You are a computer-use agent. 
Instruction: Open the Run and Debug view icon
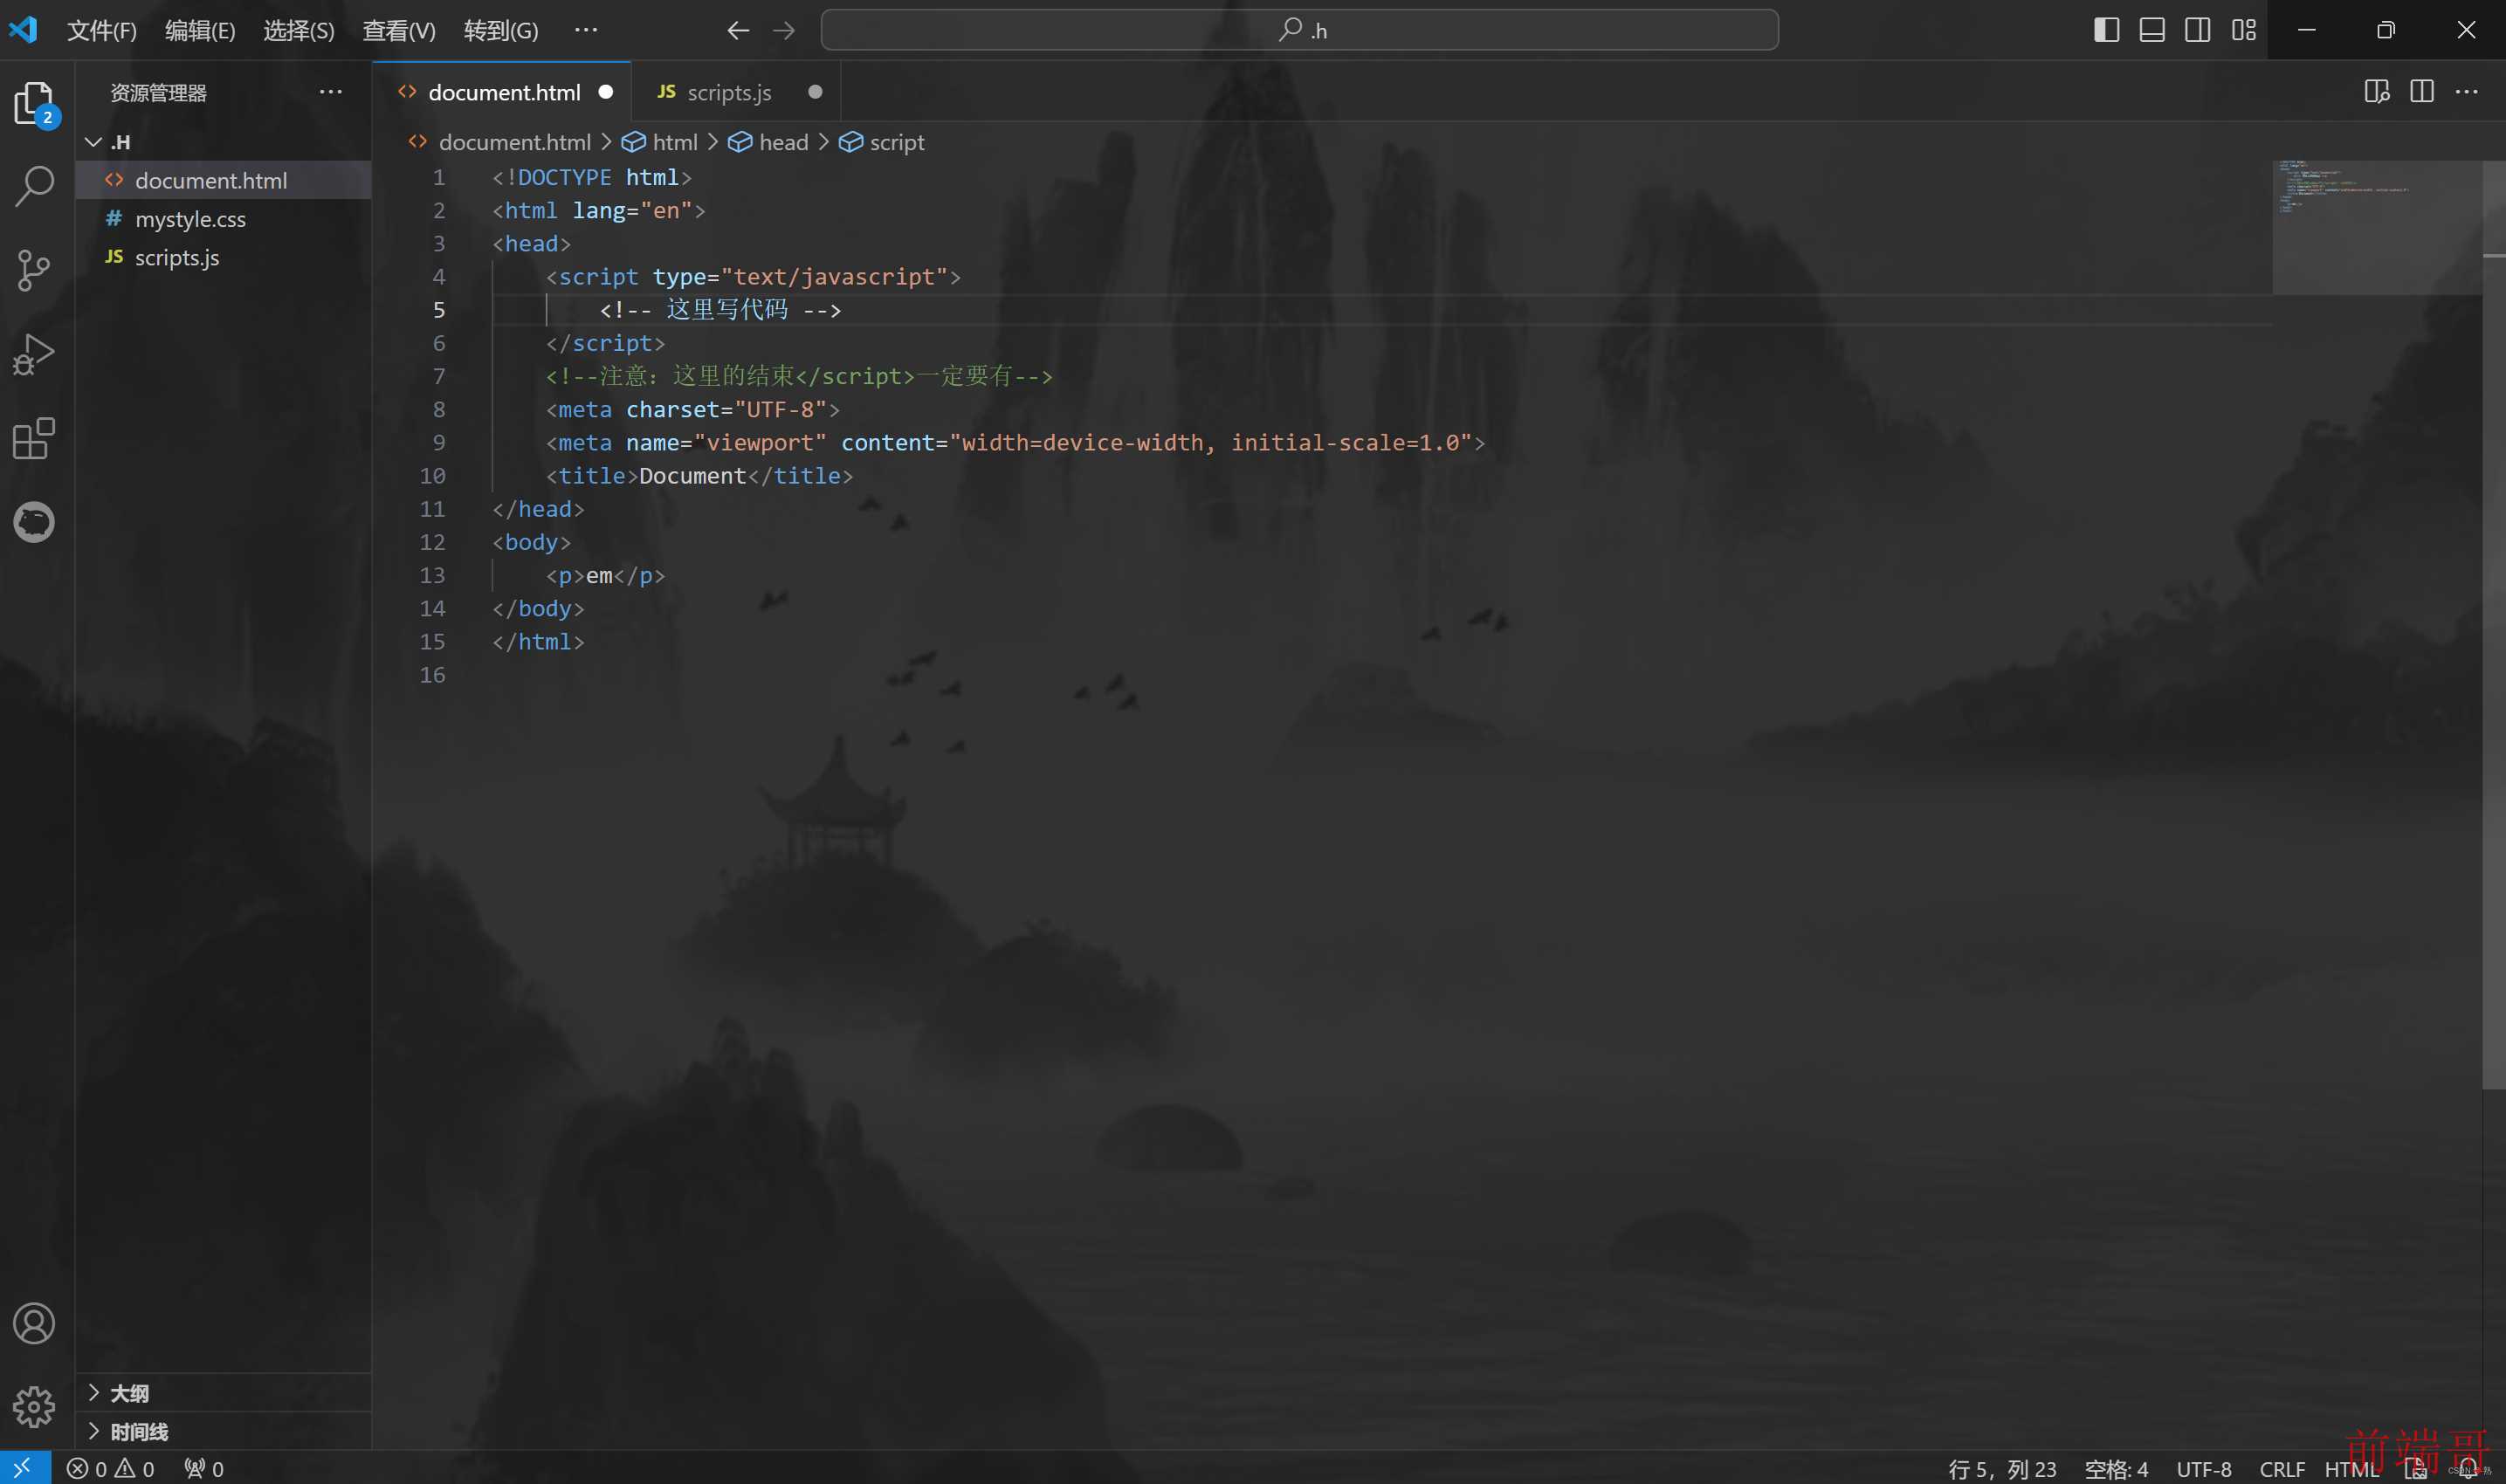pos(34,354)
